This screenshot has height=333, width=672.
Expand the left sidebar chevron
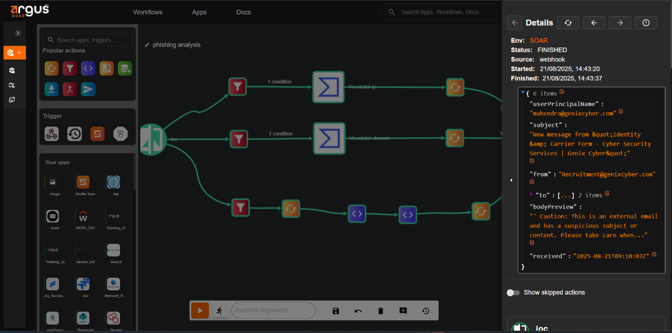click(18, 33)
